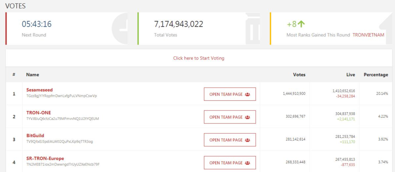Open the TRONVIETNAM link
This screenshot has width=395, height=172.
coord(368,35)
